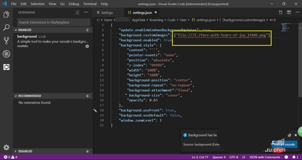
Task: Open the Debug view in activity bar
Action: pos(6,54)
